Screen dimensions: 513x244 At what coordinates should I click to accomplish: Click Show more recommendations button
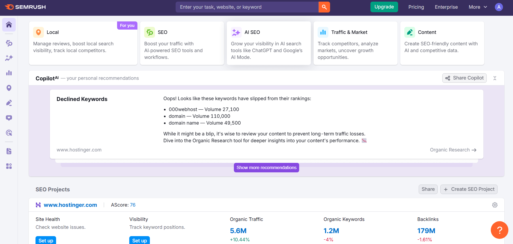point(266,167)
